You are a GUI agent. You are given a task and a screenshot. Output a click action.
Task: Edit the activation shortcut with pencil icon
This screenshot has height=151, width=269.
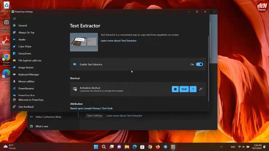pos(201,89)
